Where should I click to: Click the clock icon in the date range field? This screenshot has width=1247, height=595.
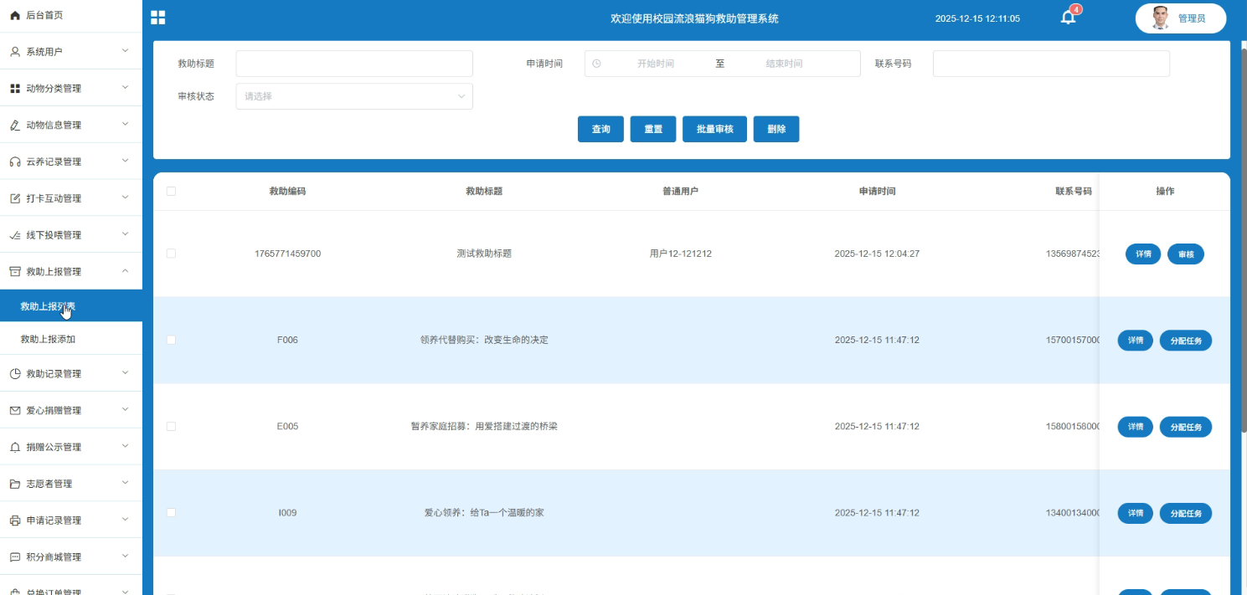[x=596, y=64]
